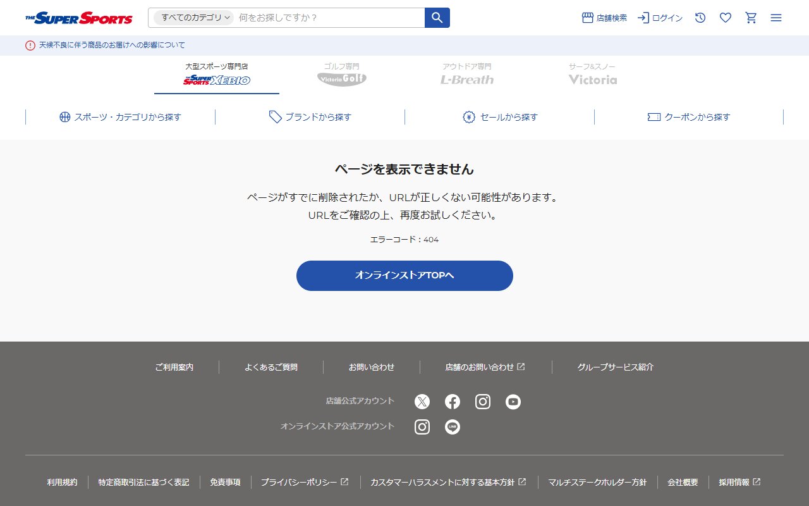Open 店舗のお問い合わせ external link
This screenshot has height=506, width=809.
point(485,367)
